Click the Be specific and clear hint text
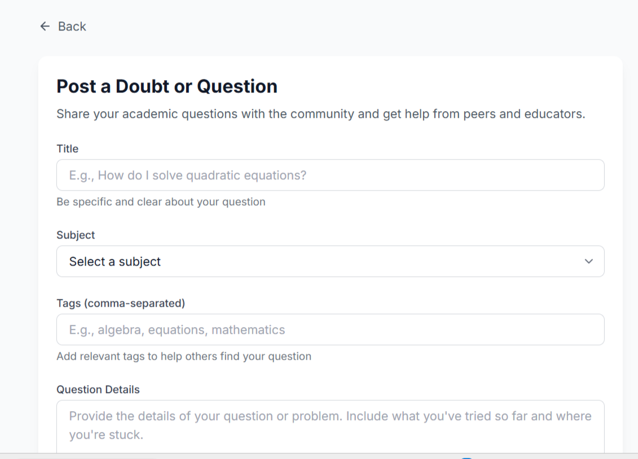 (161, 202)
